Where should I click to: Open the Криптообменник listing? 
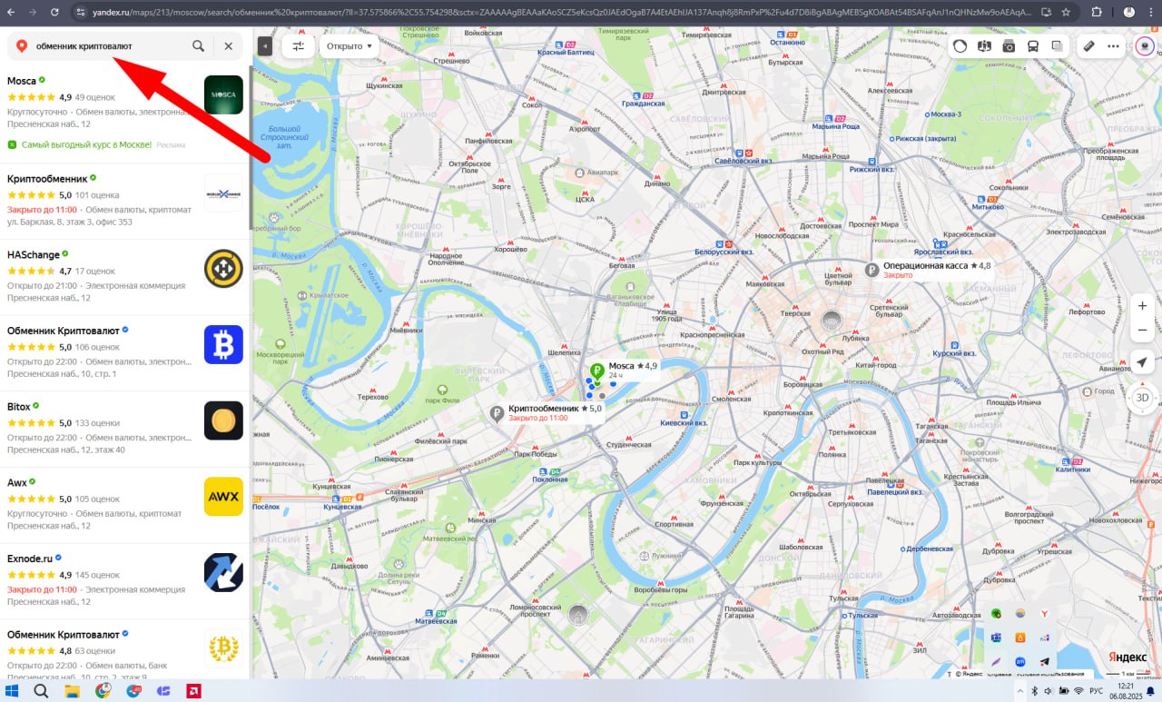(x=47, y=179)
